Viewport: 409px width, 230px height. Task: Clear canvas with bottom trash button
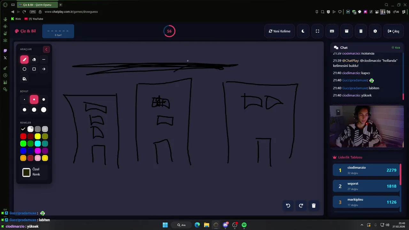(313, 206)
